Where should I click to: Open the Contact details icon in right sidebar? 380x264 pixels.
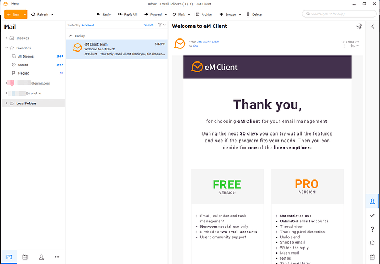point(372,201)
